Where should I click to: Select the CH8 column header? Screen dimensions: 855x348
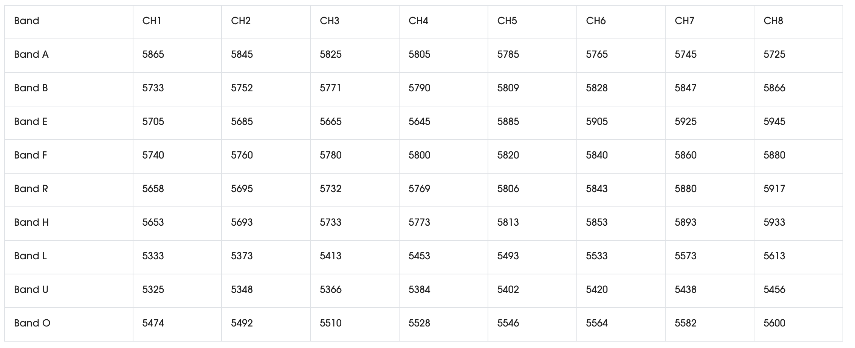click(773, 21)
